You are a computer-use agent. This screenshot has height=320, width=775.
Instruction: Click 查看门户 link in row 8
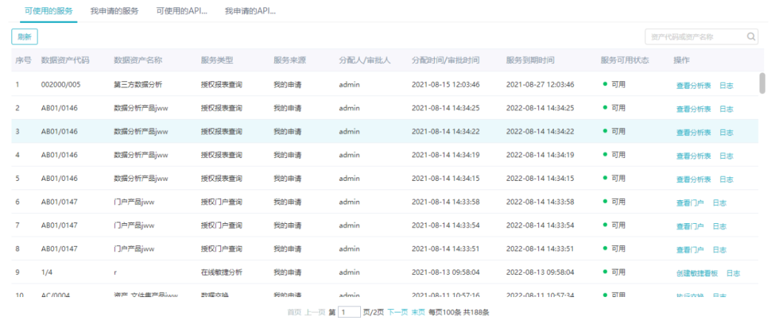click(x=690, y=250)
